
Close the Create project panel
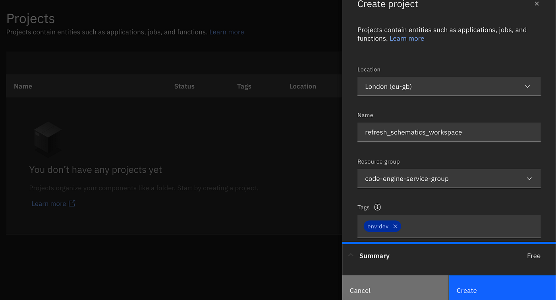point(537,4)
